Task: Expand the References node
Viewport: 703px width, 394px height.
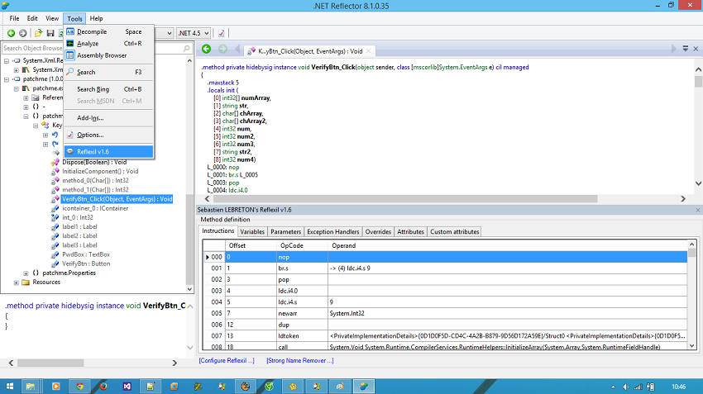Action: (26, 97)
